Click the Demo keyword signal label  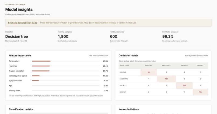pyautogui.click(x=18, y=76)
